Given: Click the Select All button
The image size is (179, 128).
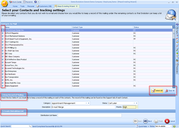Looking at the screenshot, I should click(x=157, y=91).
